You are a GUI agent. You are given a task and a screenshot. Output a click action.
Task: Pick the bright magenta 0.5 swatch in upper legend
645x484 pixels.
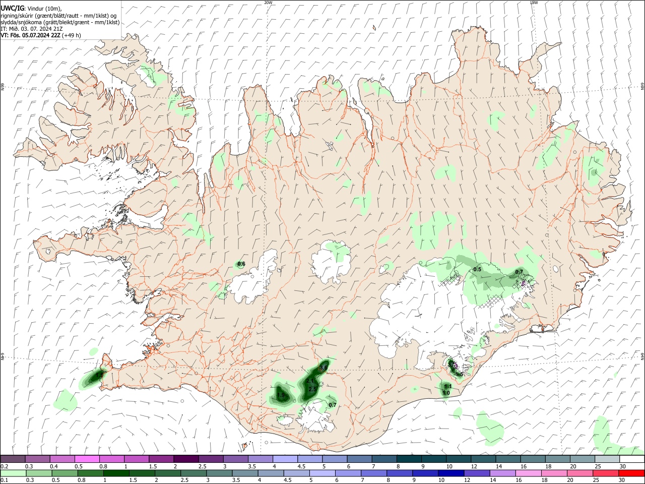pos(87,459)
